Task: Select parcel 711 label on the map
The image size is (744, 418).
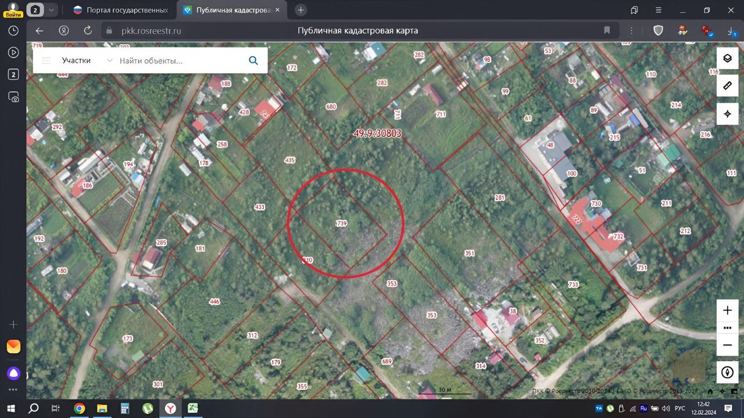Action: [441, 114]
